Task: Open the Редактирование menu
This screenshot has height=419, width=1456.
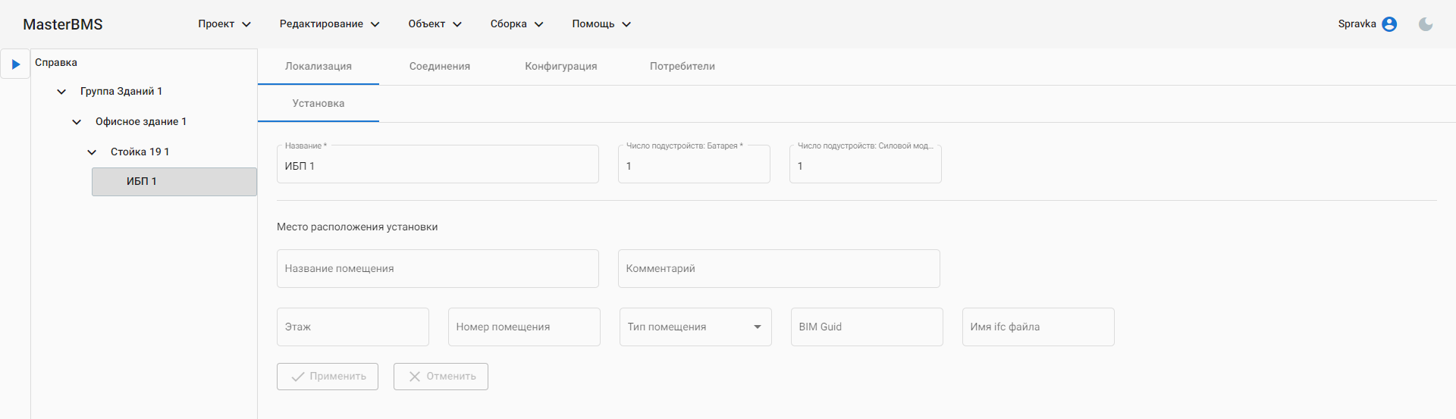Action: tap(329, 24)
